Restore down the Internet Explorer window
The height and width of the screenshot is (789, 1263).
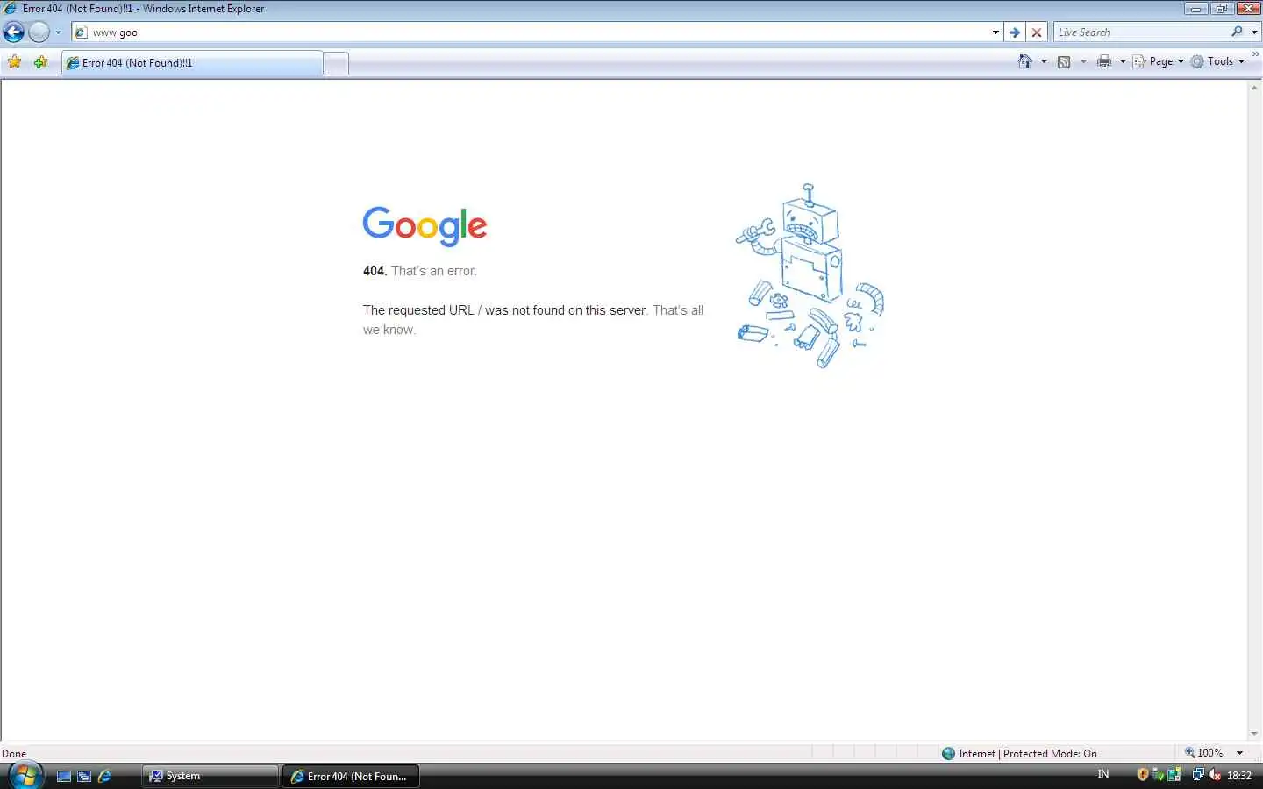[x=1222, y=8]
